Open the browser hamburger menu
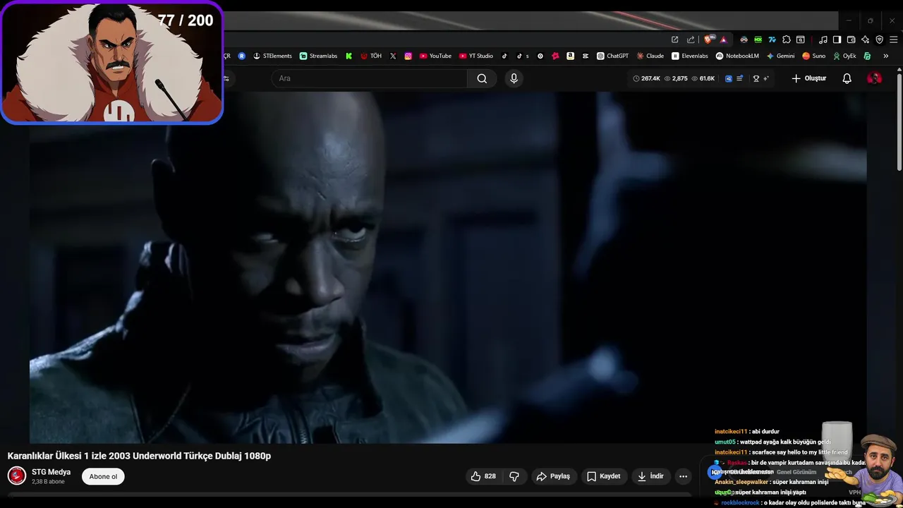The width and height of the screenshot is (903, 508). (x=893, y=40)
